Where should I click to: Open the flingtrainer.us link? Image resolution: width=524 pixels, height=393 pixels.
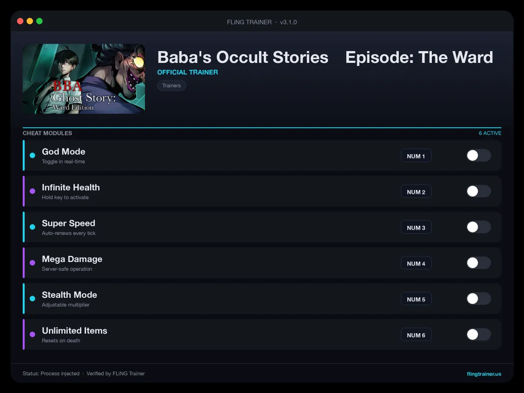click(x=484, y=374)
